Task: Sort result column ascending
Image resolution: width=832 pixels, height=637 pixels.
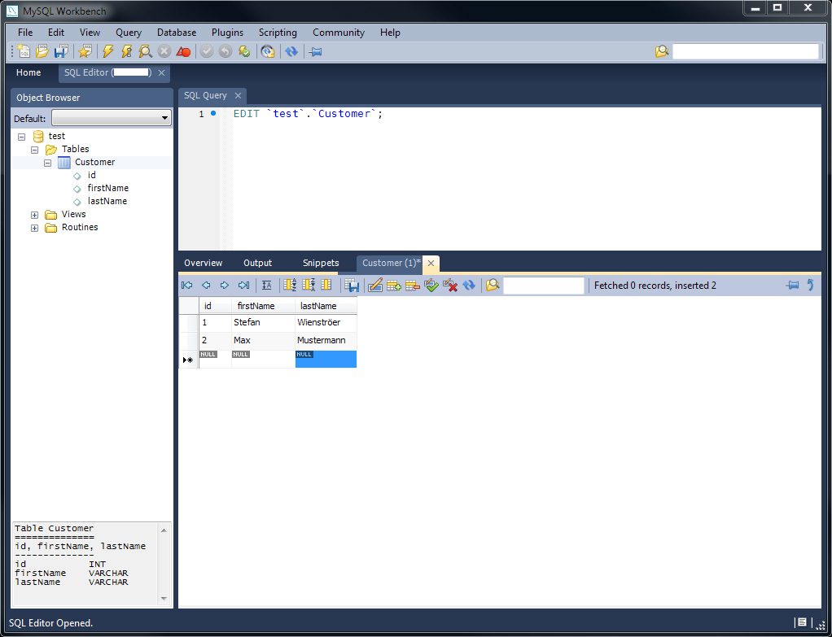Action: (290, 286)
